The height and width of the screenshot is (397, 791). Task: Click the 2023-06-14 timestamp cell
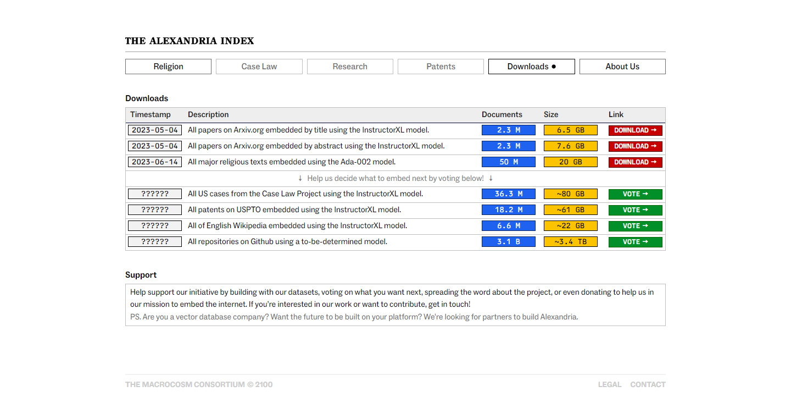(155, 162)
